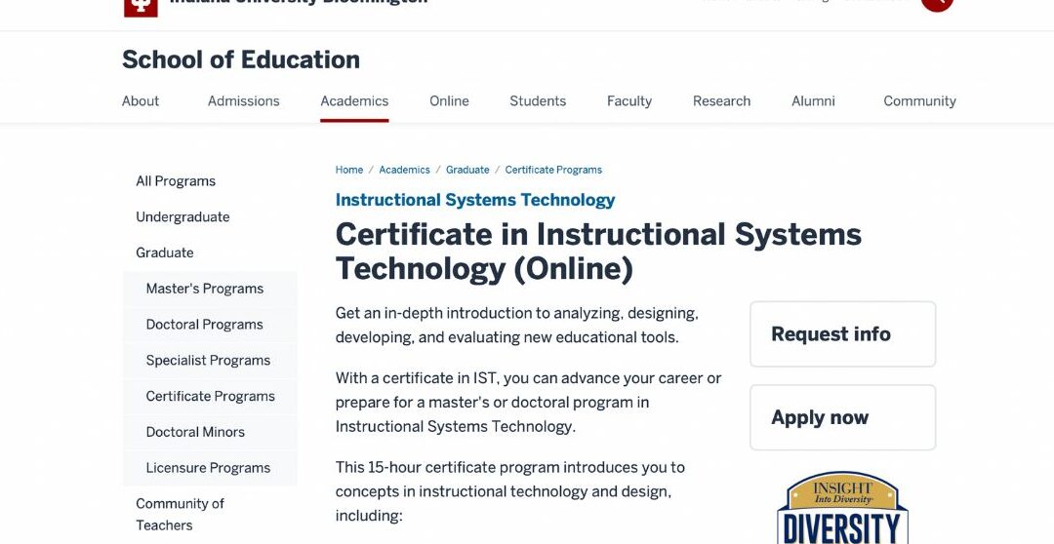Click paragraph starting 'Get an in-depth introduction'
Image resolution: width=1054 pixels, height=544 pixels.
coord(517,325)
